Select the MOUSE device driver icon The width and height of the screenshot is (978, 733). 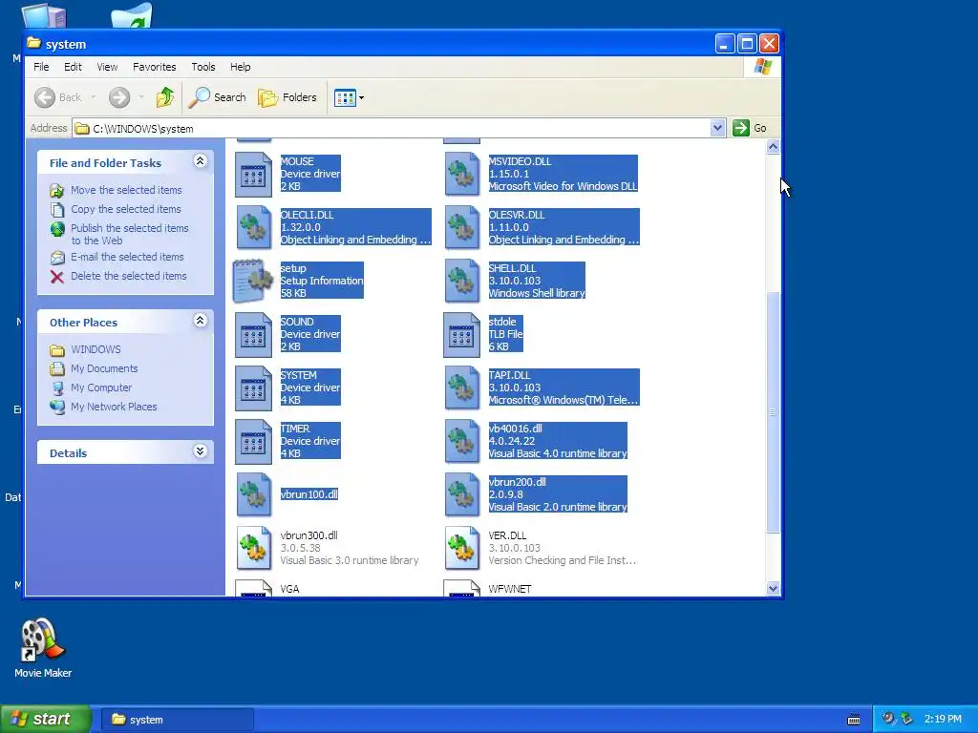click(253, 175)
